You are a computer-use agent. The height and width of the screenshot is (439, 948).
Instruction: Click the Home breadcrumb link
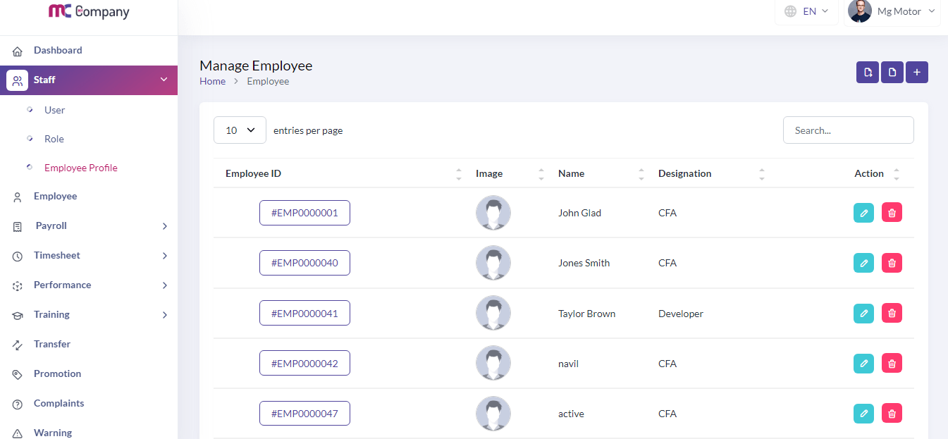[212, 81]
